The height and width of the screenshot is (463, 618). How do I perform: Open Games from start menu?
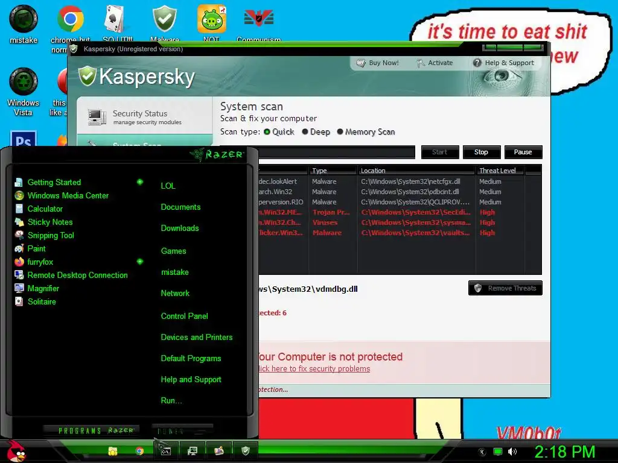(173, 251)
